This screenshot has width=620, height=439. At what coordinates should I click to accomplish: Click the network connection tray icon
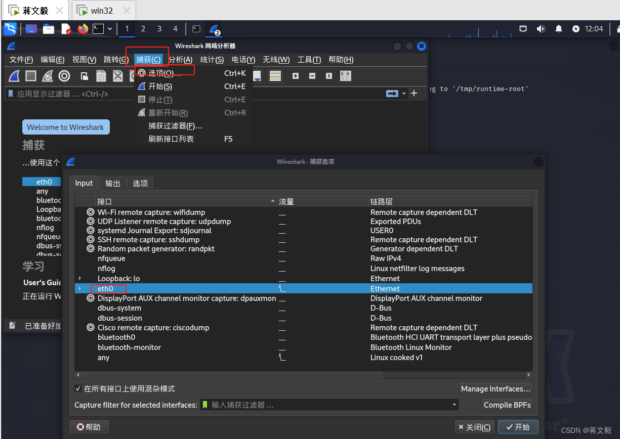523,29
